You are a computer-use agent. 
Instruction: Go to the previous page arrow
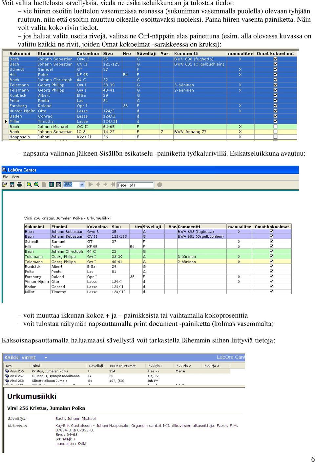[x=98, y=185]
